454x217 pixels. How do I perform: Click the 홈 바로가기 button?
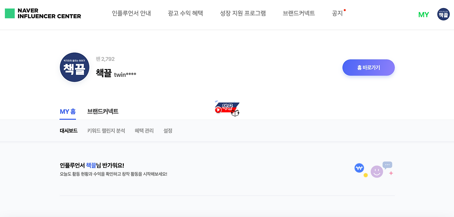(x=368, y=67)
